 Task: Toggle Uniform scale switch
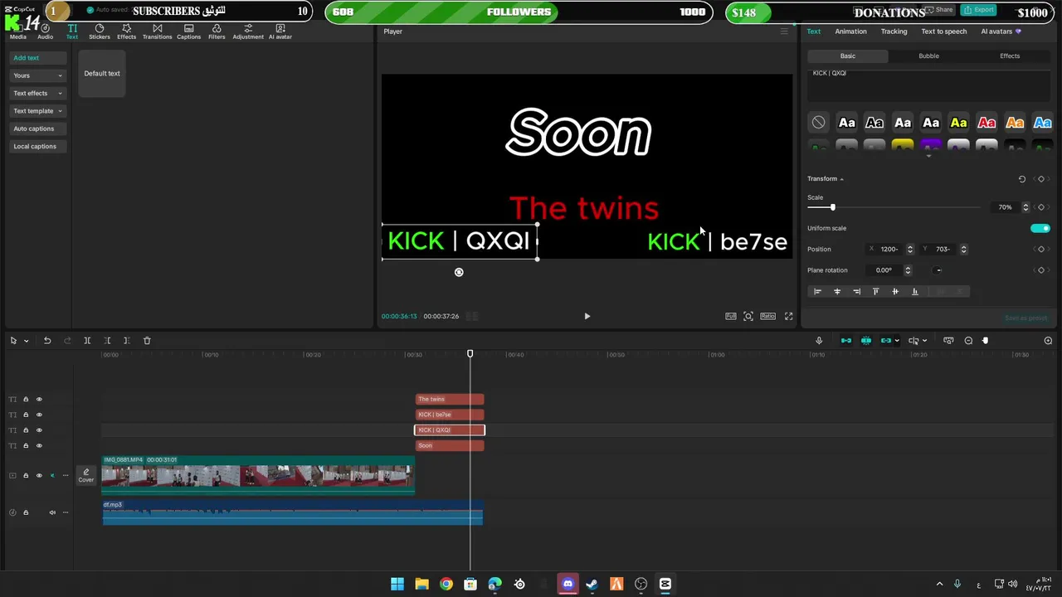click(1040, 228)
